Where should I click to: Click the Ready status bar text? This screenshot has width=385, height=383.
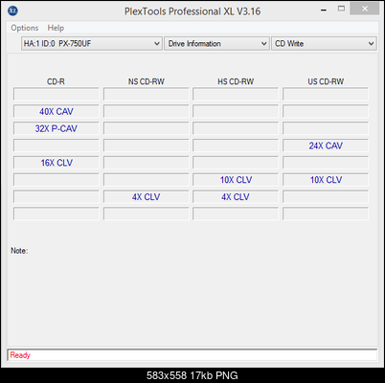[x=20, y=355]
